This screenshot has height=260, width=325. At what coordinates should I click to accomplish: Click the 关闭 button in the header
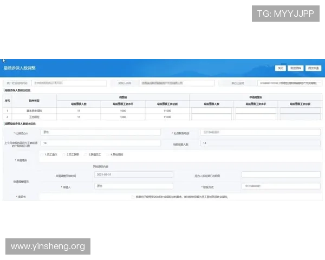tap(280, 68)
